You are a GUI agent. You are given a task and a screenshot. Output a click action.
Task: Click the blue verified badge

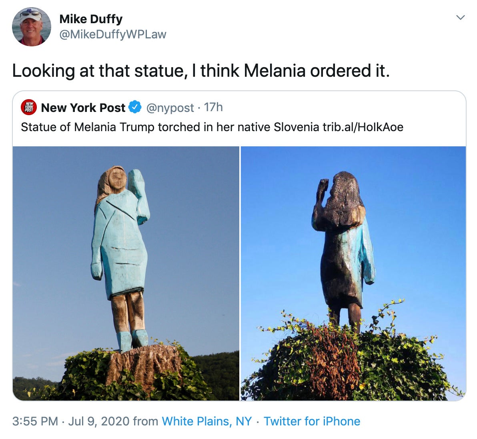[135, 107]
